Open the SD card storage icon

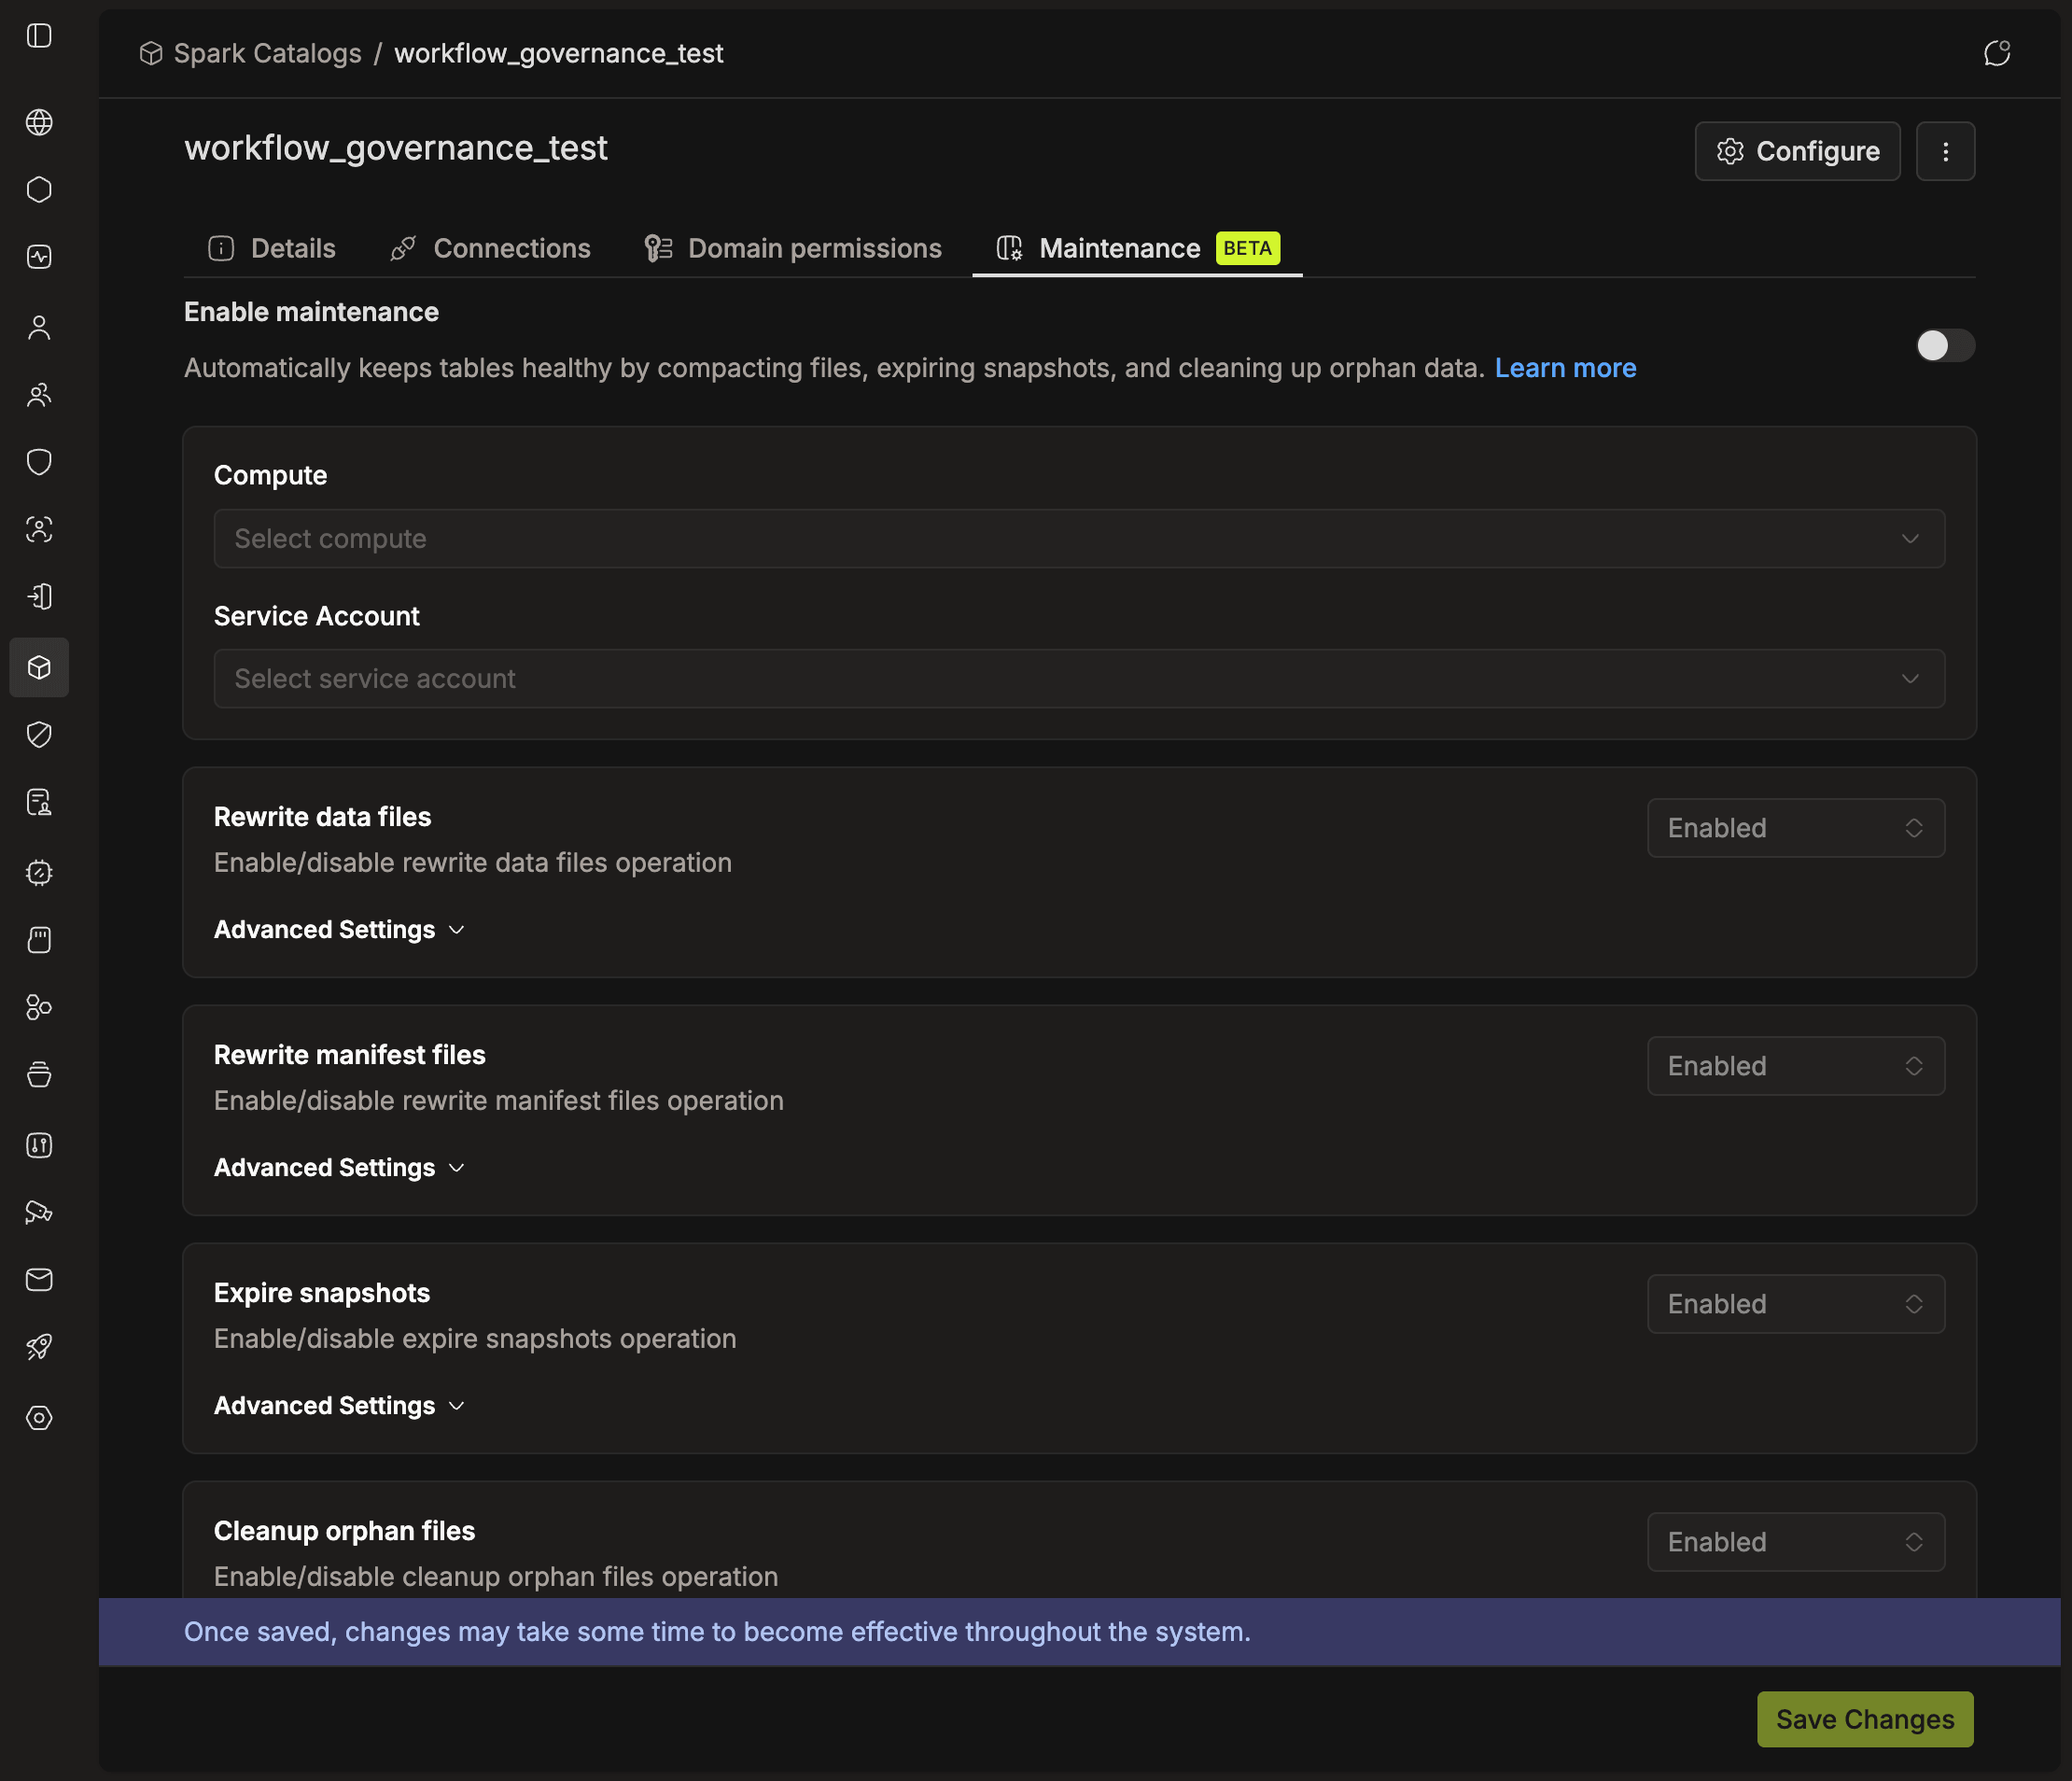pos(39,940)
